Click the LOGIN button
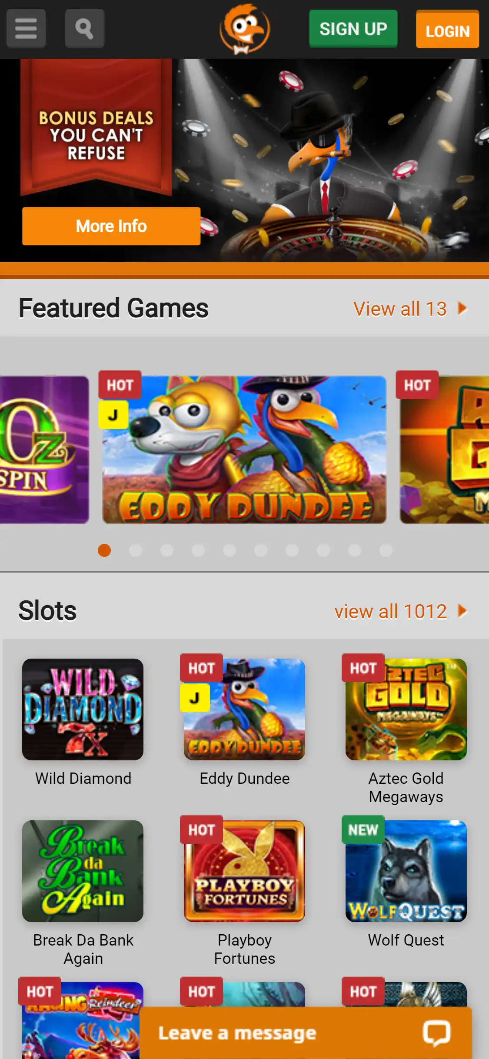The height and width of the screenshot is (1059, 489). pos(448,30)
